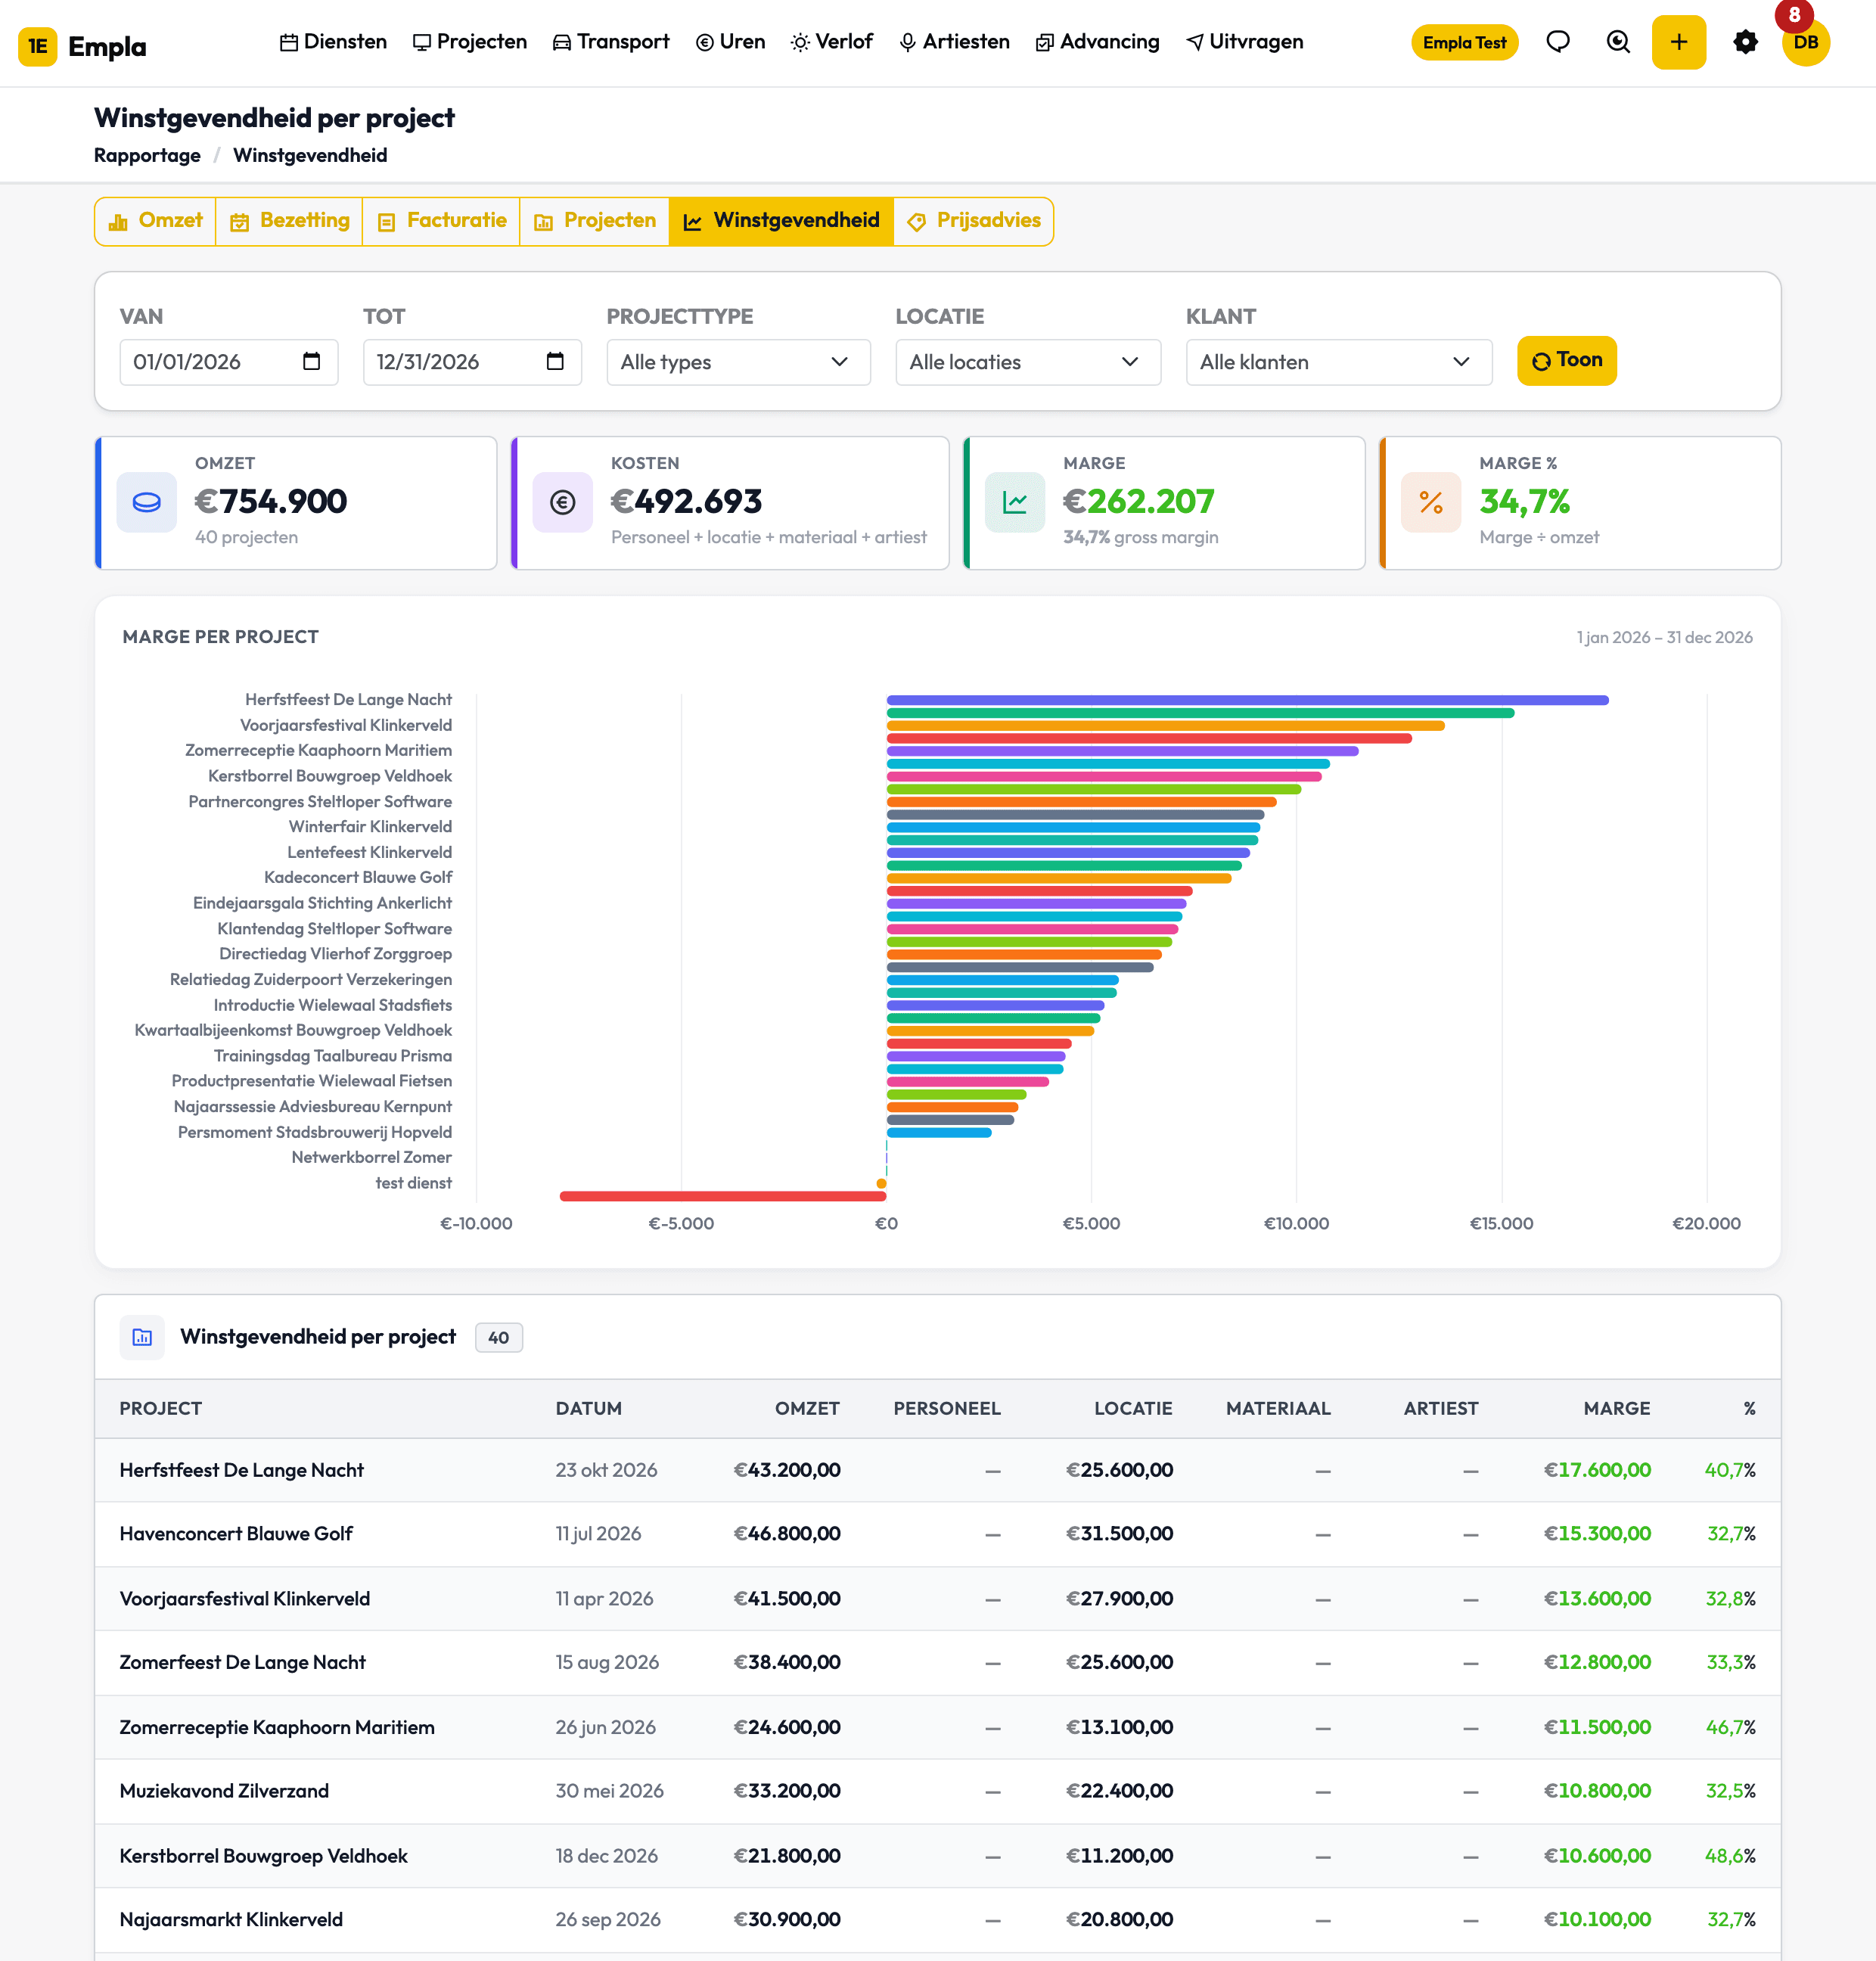
Task: Open the Uren menu item
Action: [x=730, y=42]
